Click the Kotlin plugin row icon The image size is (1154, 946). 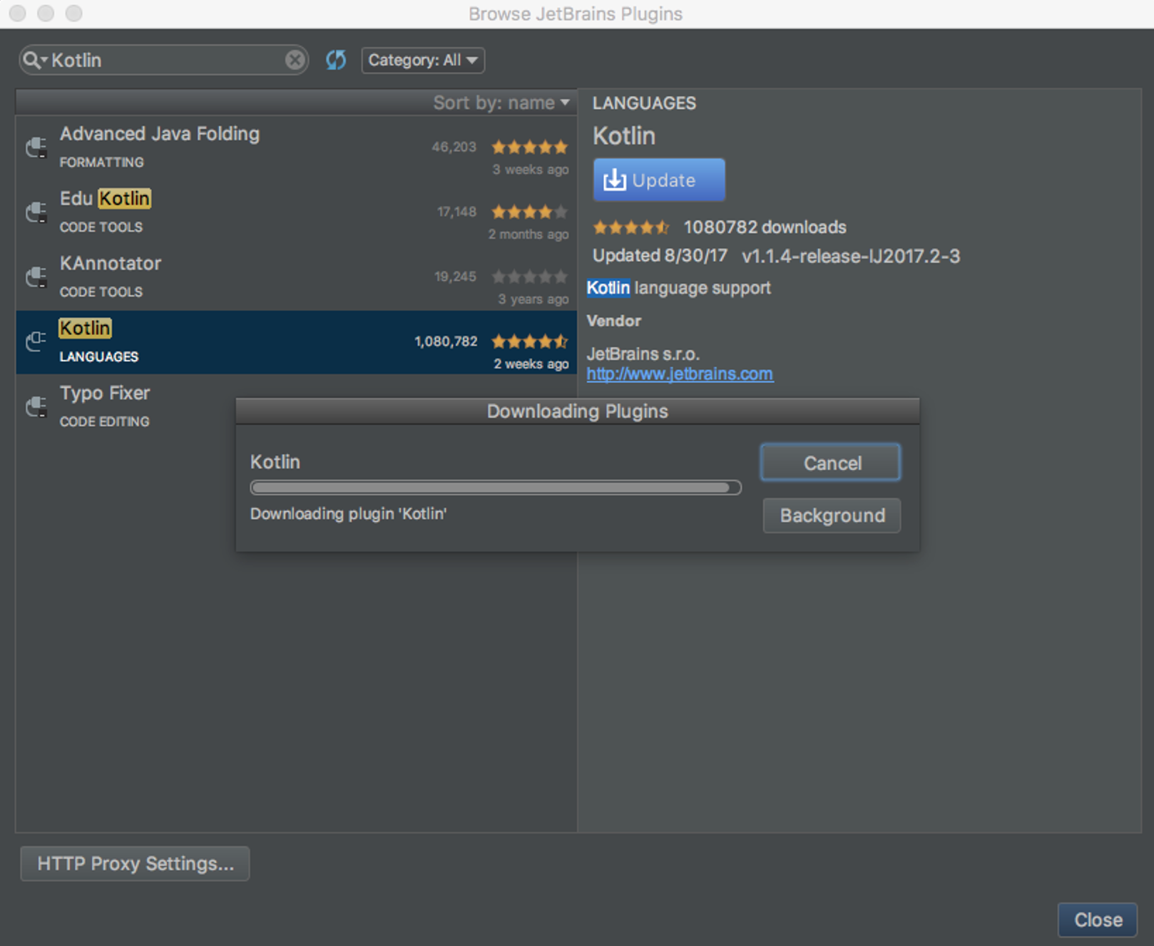(x=36, y=342)
